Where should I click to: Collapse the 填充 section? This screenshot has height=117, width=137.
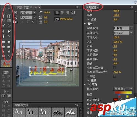click(85, 85)
